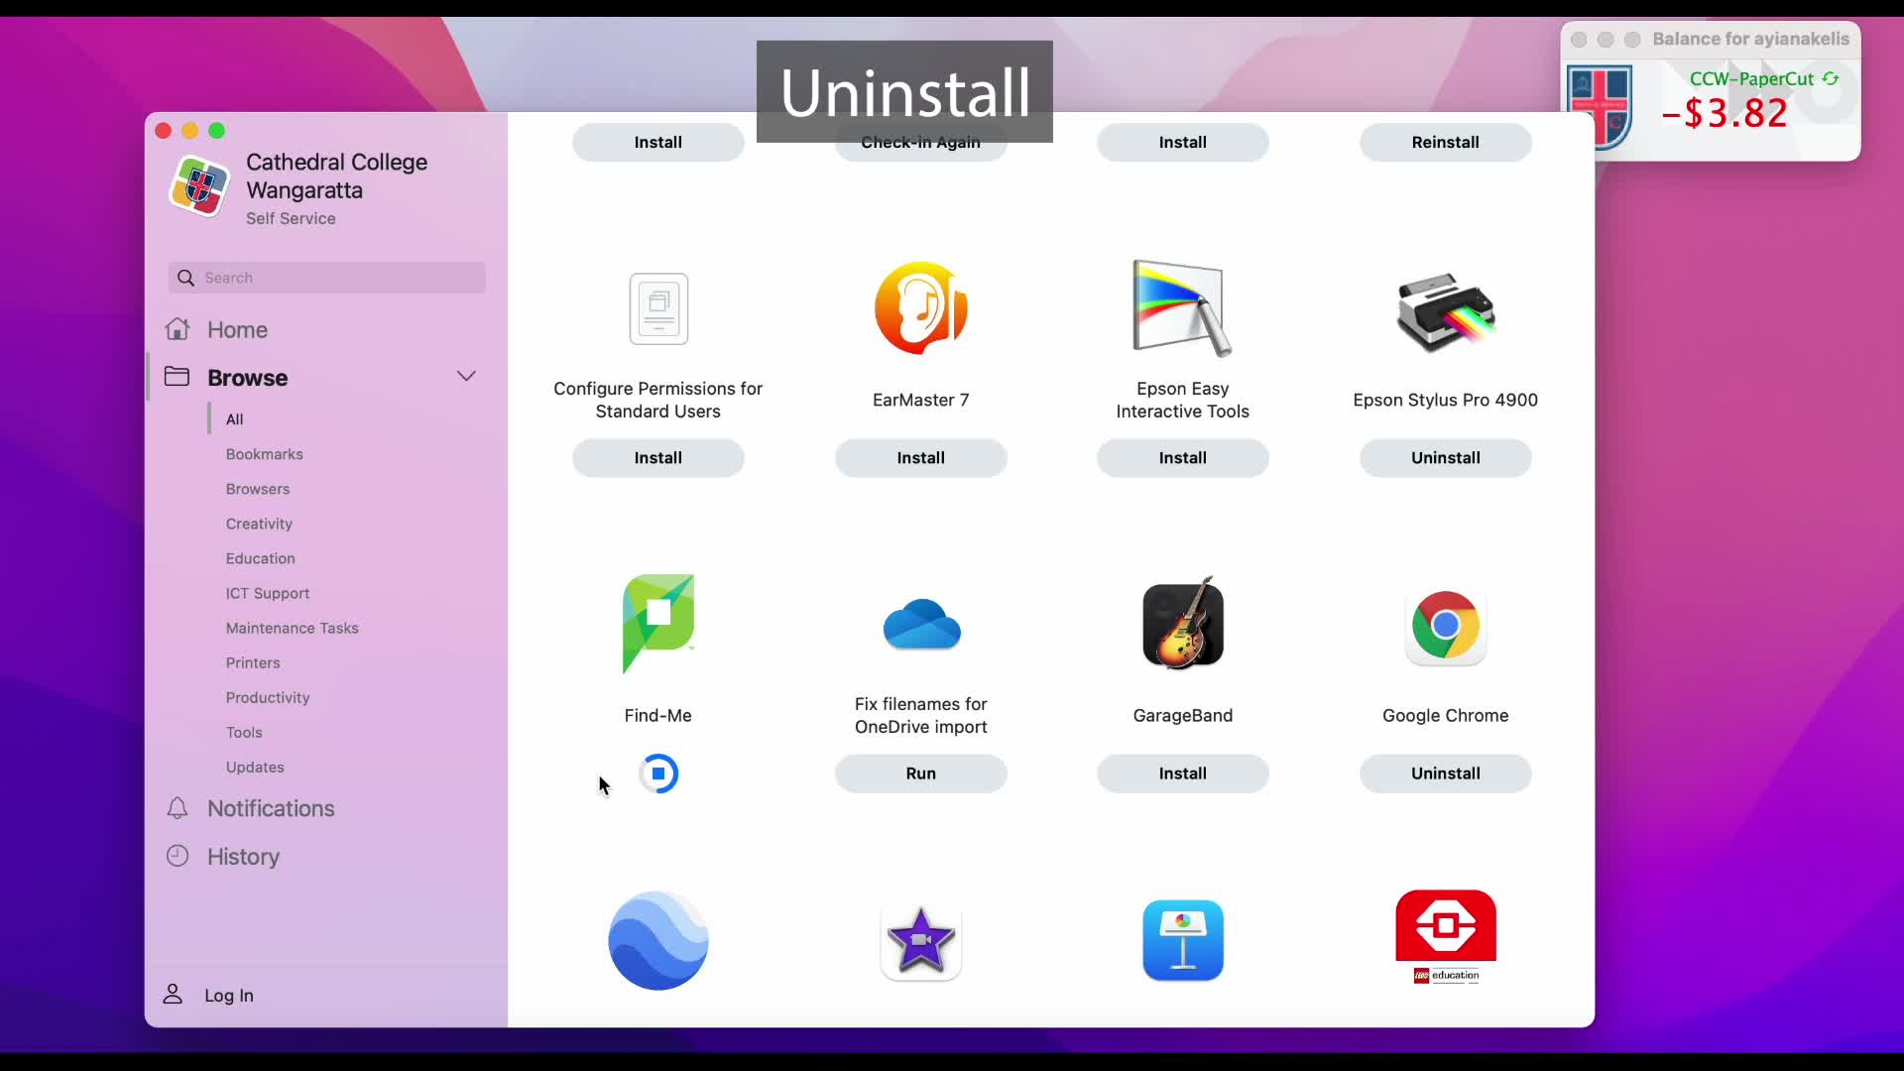Image resolution: width=1904 pixels, height=1071 pixels.
Task: Click into the Search field
Action: 326,278
